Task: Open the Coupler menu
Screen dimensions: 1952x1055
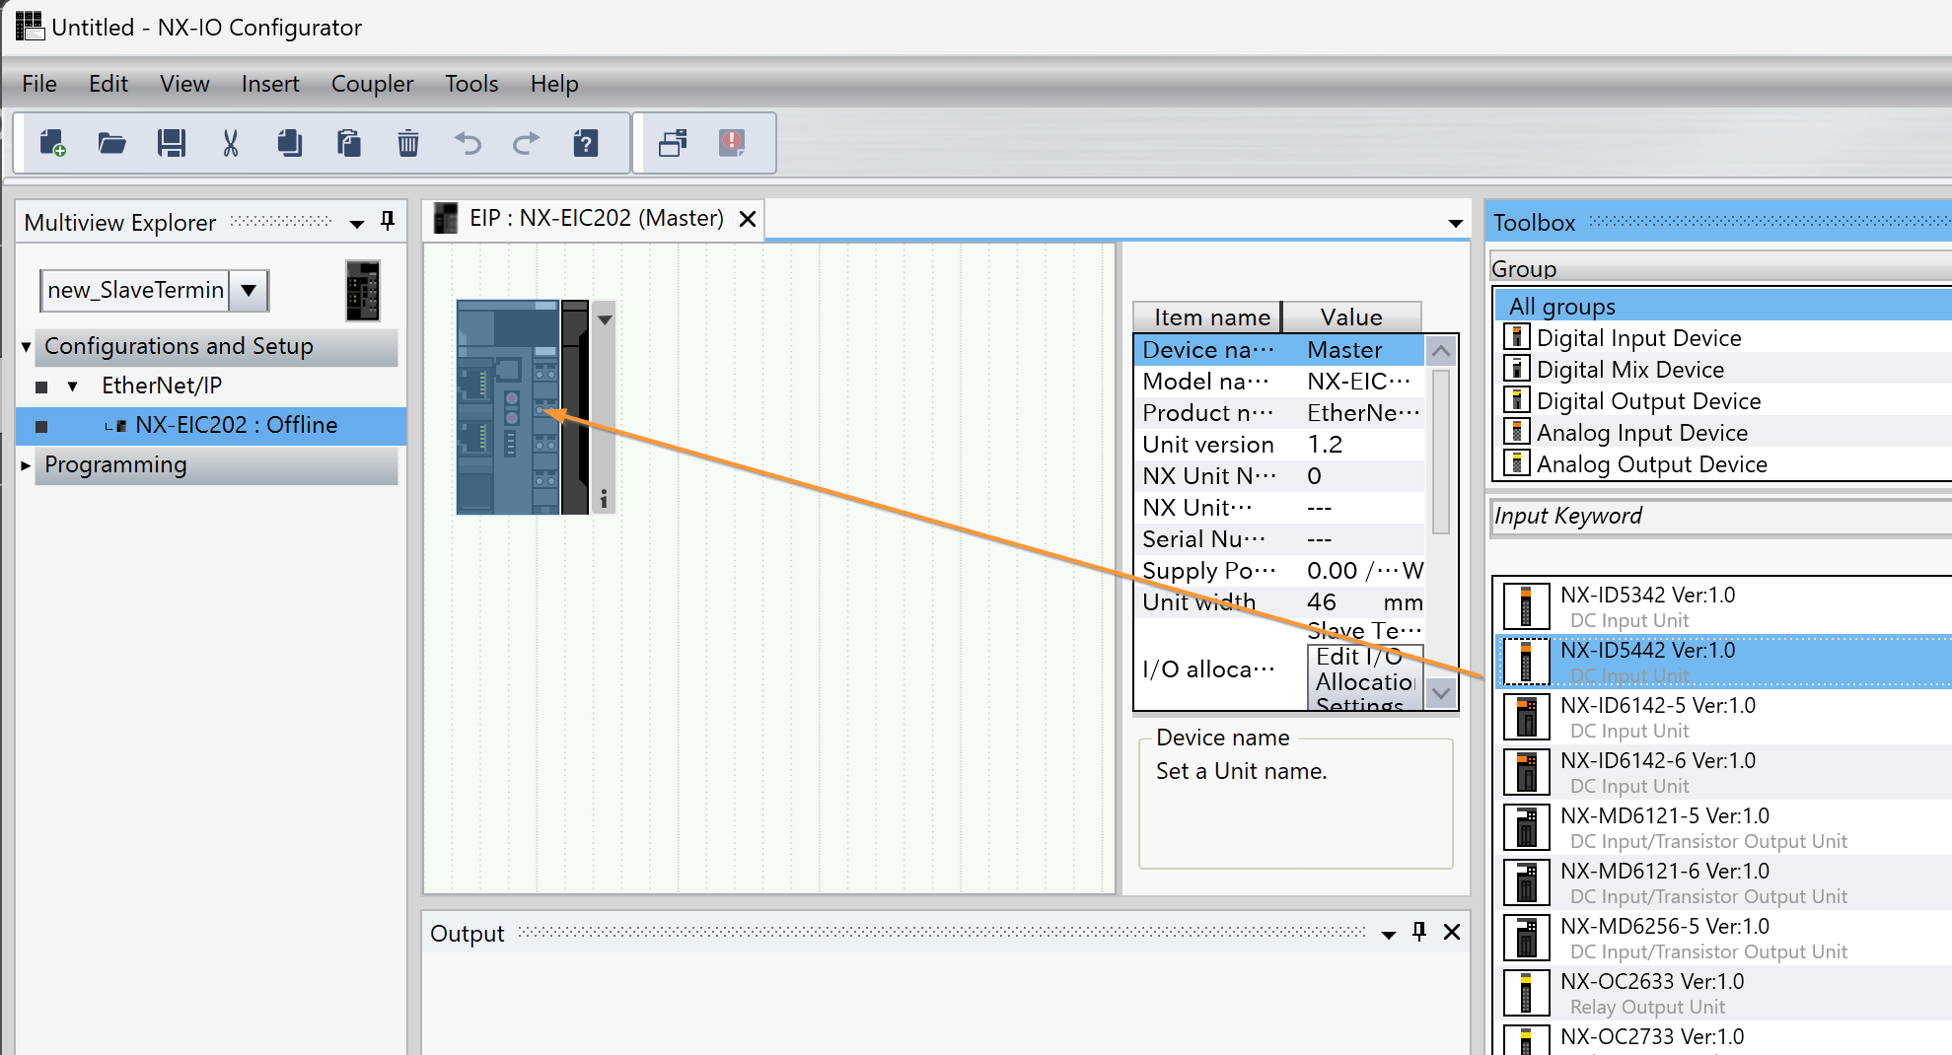Action: tap(372, 84)
